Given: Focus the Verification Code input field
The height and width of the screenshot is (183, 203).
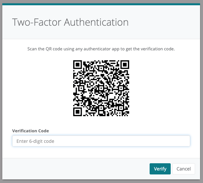Looking at the screenshot, I should [101, 141].
